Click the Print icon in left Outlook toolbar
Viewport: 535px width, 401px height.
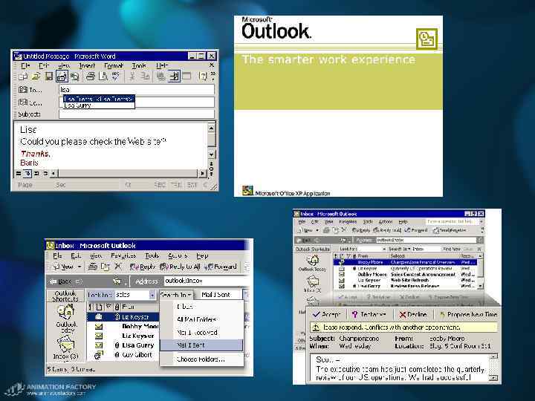(92, 267)
